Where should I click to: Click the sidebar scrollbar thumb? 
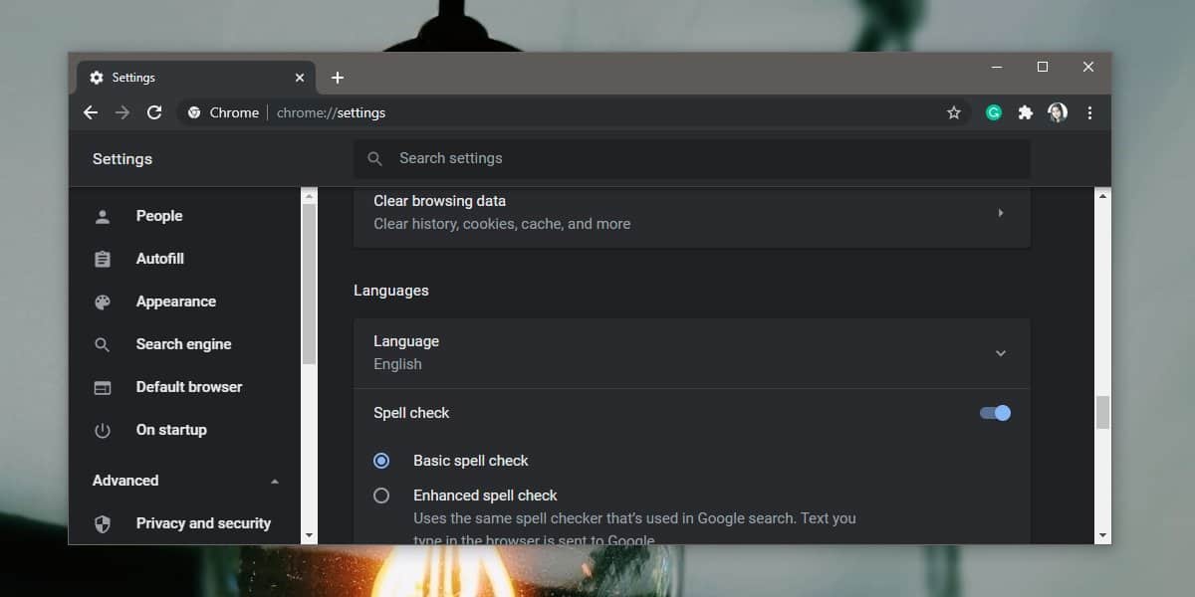309,284
